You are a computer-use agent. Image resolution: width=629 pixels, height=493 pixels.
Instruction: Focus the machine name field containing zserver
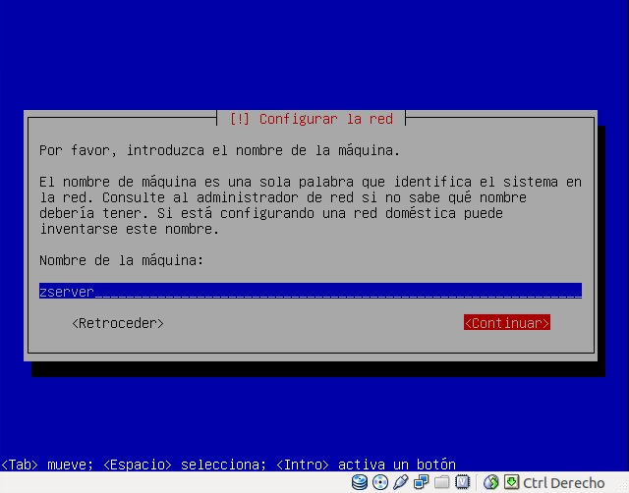tap(311, 291)
